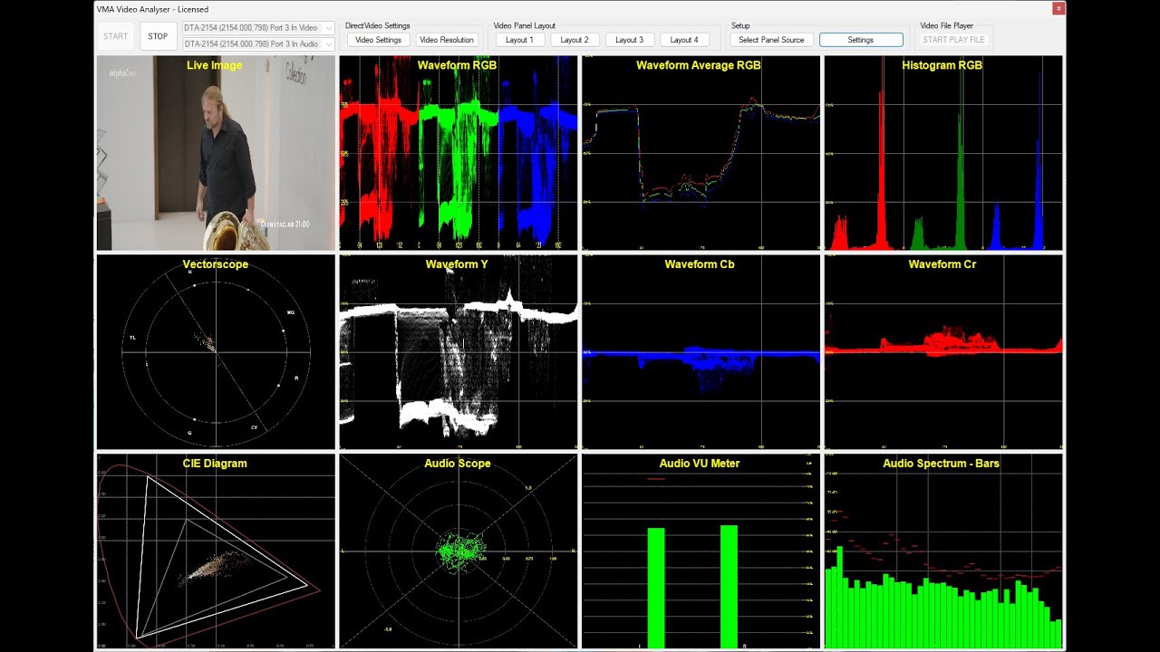This screenshot has width=1160, height=652.
Task: Click the STOP button
Action: click(158, 36)
